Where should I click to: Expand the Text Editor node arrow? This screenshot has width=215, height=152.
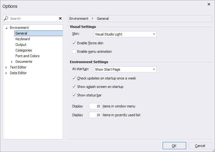tap(6, 67)
